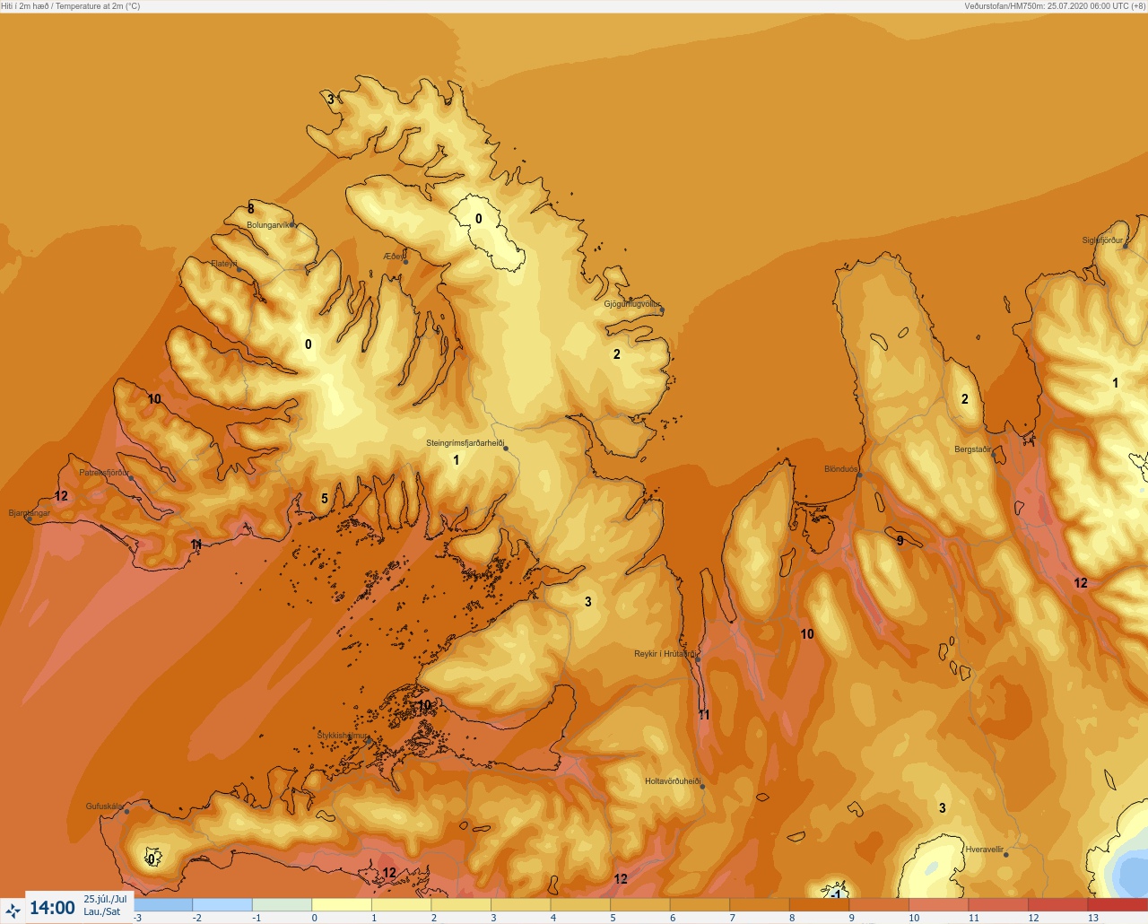The width and height of the screenshot is (1148, 924).
Task: Select the Gufuskálar station label
Action: [x=104, y=806]
